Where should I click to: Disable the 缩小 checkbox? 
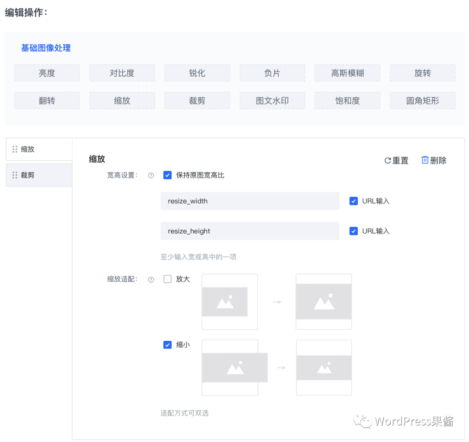coord(168,345)
